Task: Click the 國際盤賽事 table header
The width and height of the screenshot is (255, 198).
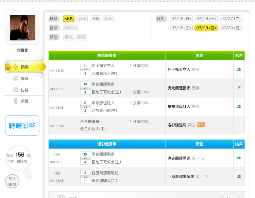Action: pos(107,55)
